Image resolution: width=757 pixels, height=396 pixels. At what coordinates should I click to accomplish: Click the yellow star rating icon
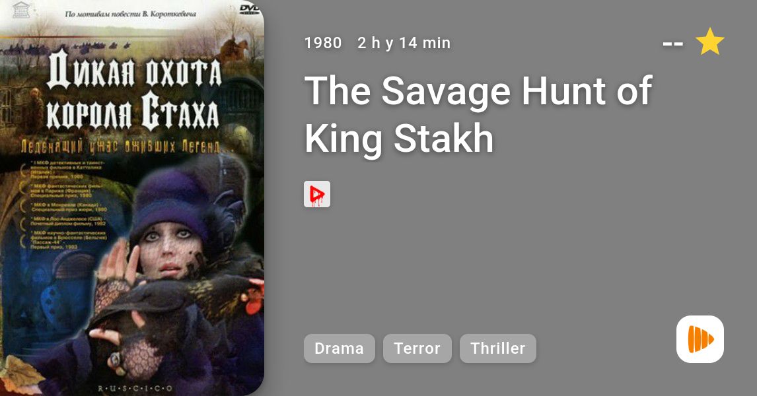[x=709, y=42]
